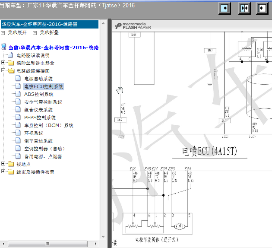Select the 保险丝和继电器盒 folder label
The width and height of the screenshot is (272, 248).
tap(35, 63)
